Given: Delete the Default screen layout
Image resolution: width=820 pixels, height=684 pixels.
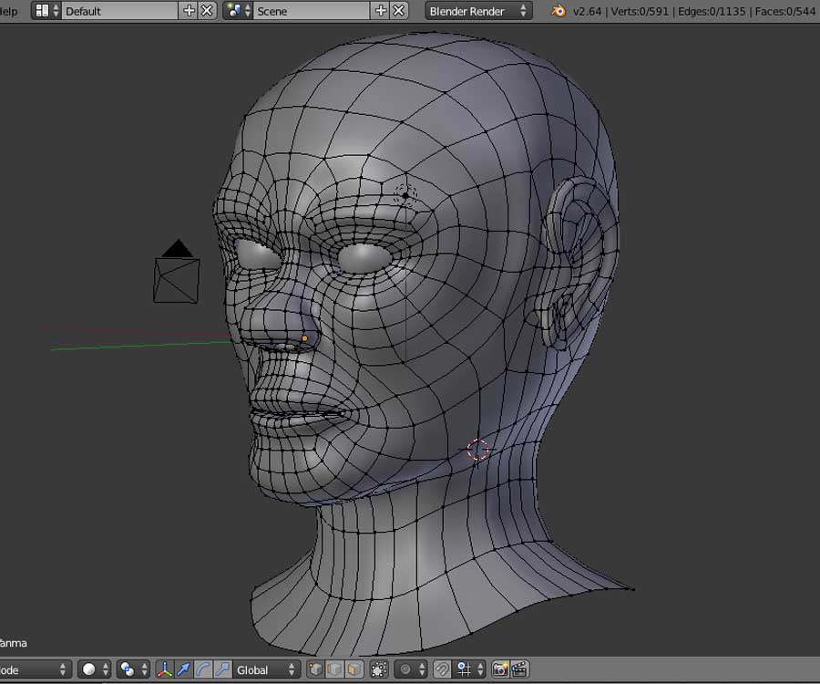Looking at the screenshot, I should tap(208, 11).
